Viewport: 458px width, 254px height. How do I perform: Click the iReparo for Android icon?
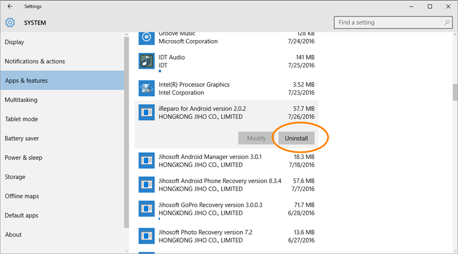pyautogui.click(x=147, y=112)
